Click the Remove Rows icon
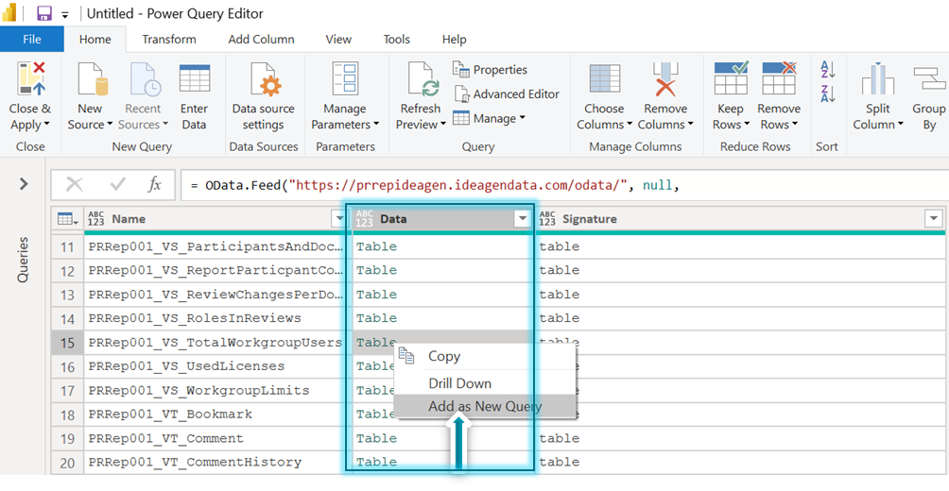This screenshot has height=491, width=949. tap(778, 78)
